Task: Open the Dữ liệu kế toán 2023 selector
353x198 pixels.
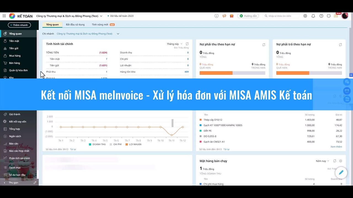Action: tap(120, 16)
